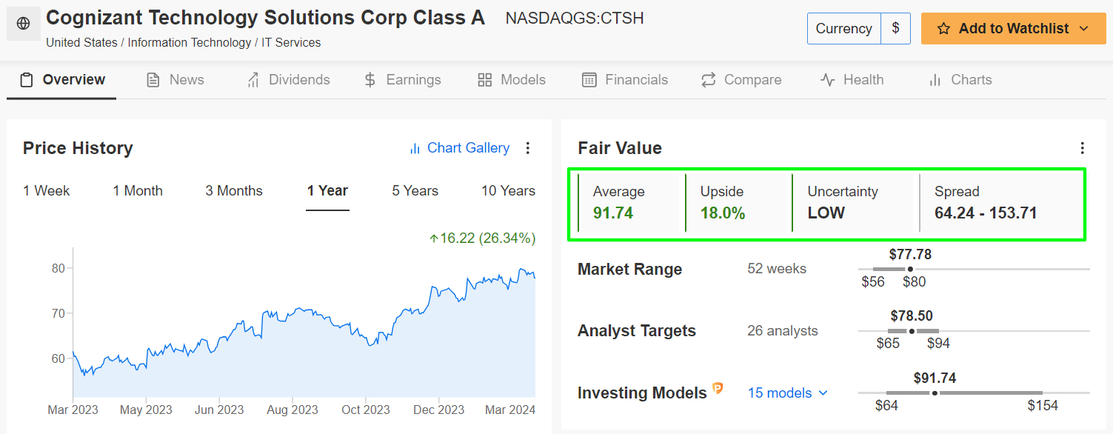Image resolution: width=1113 pixels, height=434 pixels.
Task: Expand the 15 models dropdown
Action: 787,393
